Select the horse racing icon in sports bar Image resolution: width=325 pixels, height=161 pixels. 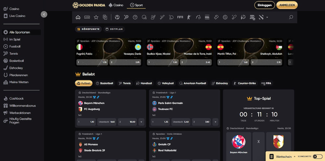pos(198,17)
